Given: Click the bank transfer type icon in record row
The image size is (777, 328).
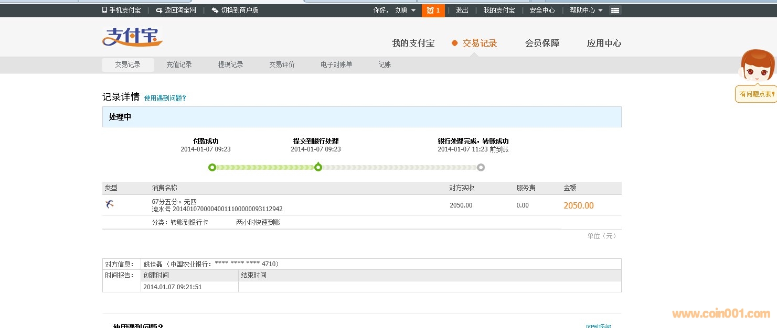Looking at the screenshot, I should 109,205.
